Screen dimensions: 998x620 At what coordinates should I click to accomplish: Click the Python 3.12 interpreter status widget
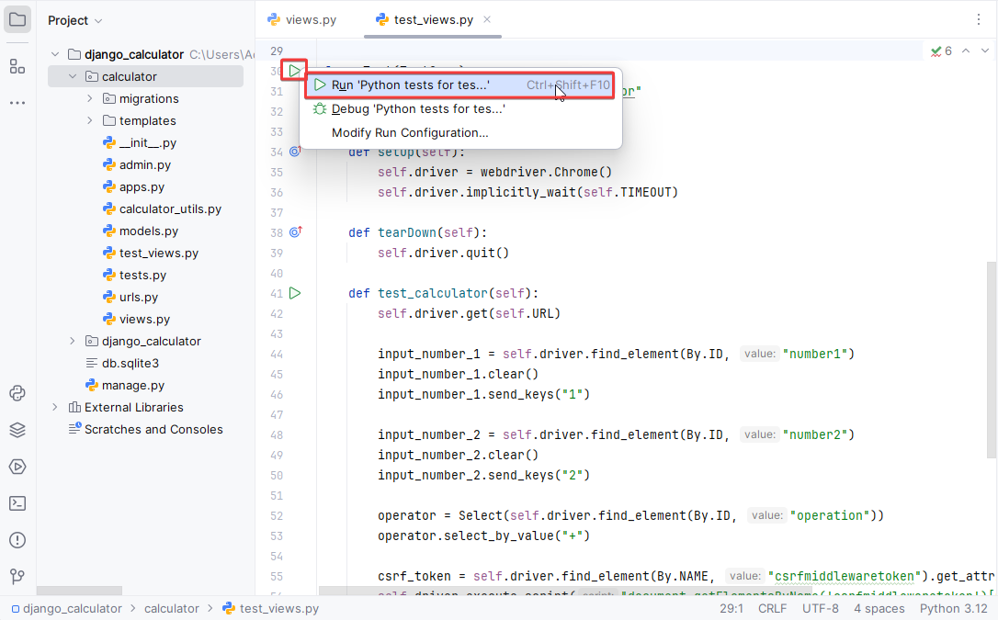coord(953,608)
